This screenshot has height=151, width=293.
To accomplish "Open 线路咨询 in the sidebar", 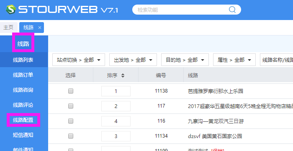I will [x=23, y=90].
